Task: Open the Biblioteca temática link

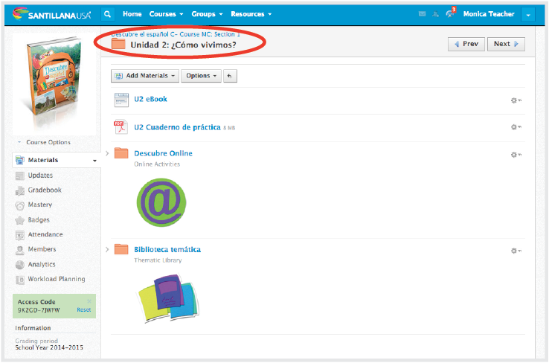Action: [167, 250]
